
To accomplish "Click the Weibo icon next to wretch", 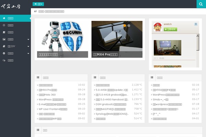I will [196, 24].
